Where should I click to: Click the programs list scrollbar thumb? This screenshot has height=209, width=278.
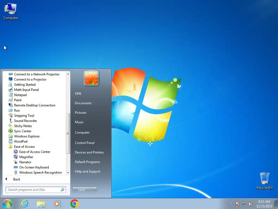point(68,133)
